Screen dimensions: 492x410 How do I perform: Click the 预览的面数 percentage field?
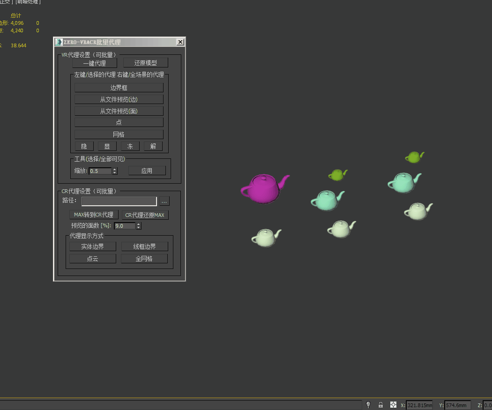pyautogui.click(x=125, y=226)
